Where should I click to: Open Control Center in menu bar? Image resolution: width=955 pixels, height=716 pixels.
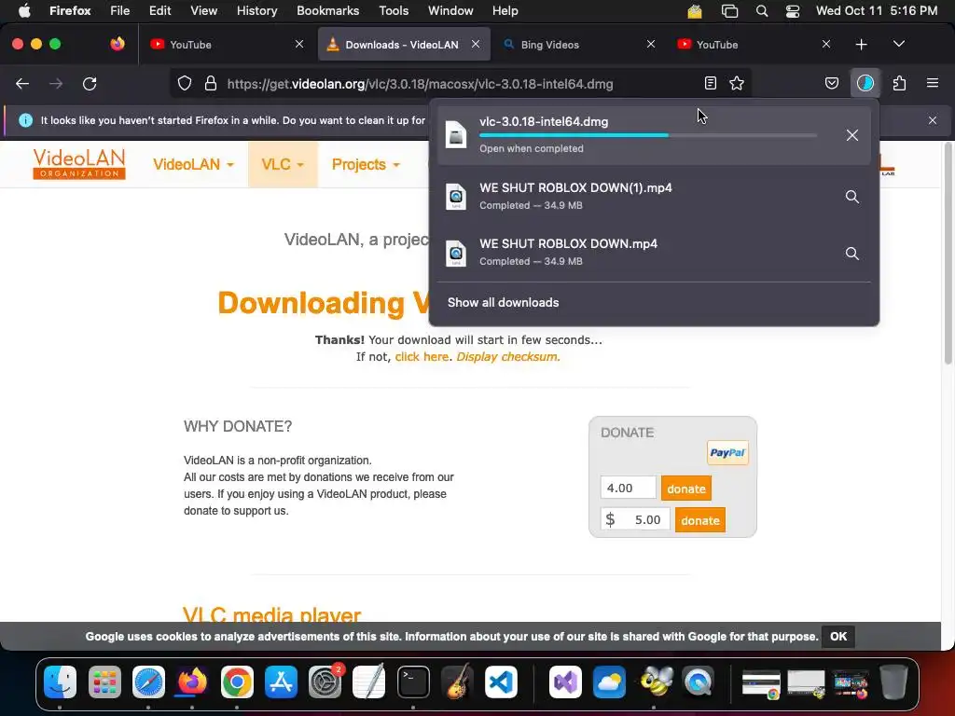[793, 11]
